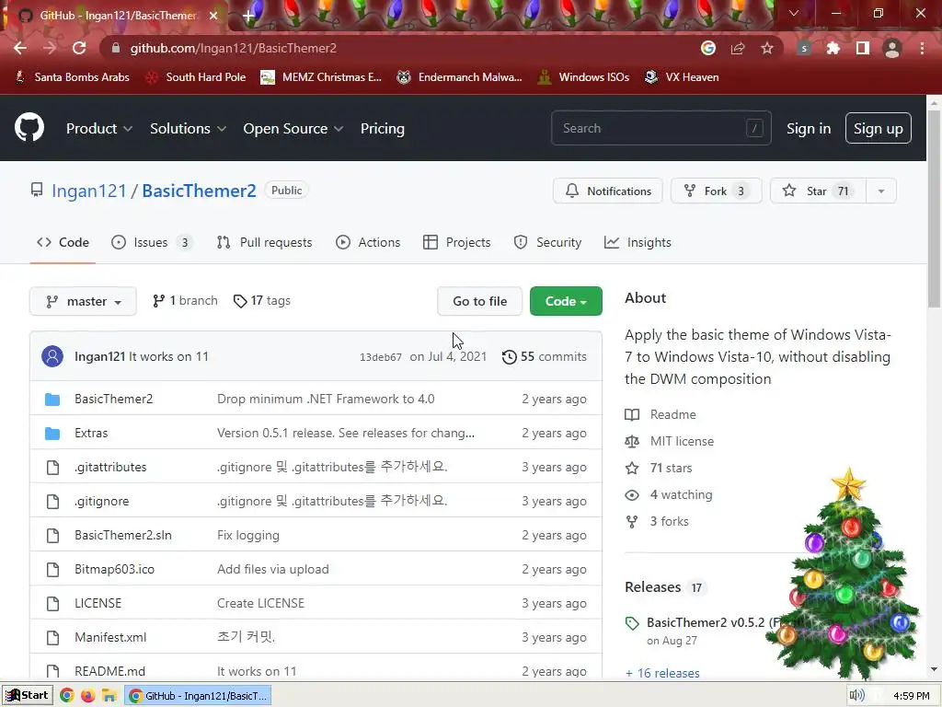Screen dimensions: 942x707
Task: Click the Extras folder icon
Action: tap(52, 434)
